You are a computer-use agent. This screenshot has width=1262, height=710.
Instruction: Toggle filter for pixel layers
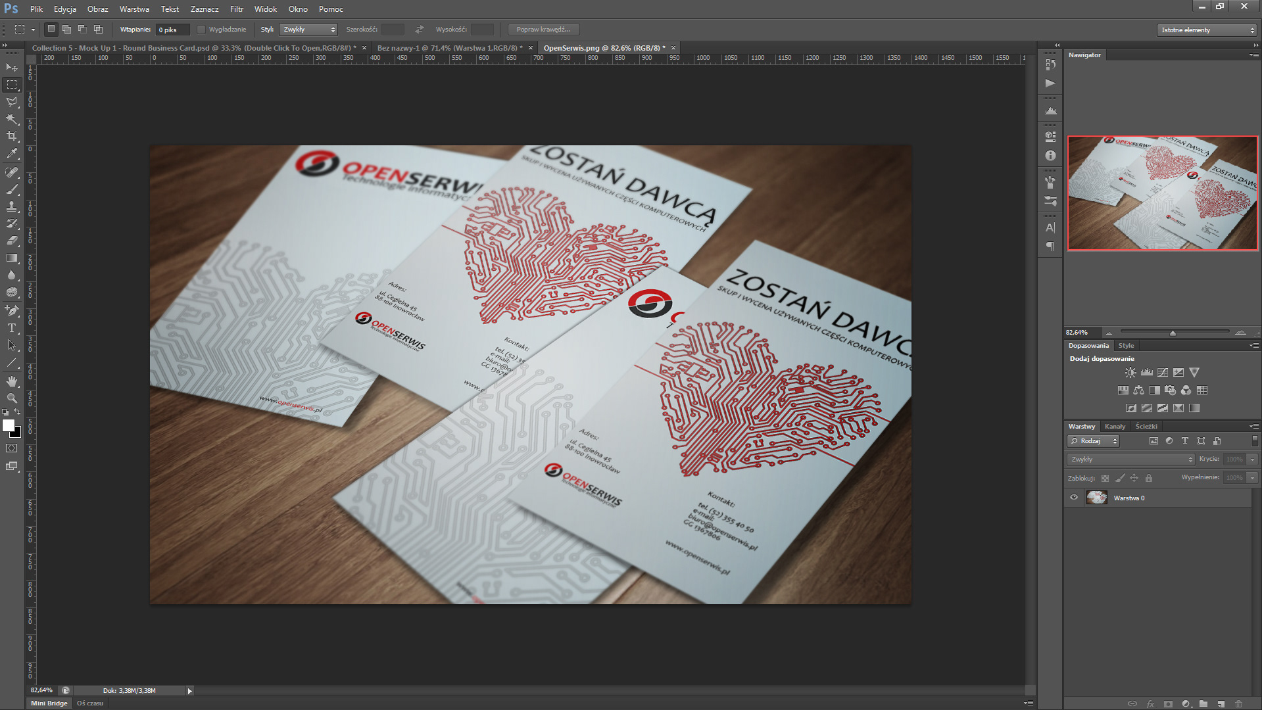tap(1153, 441)
